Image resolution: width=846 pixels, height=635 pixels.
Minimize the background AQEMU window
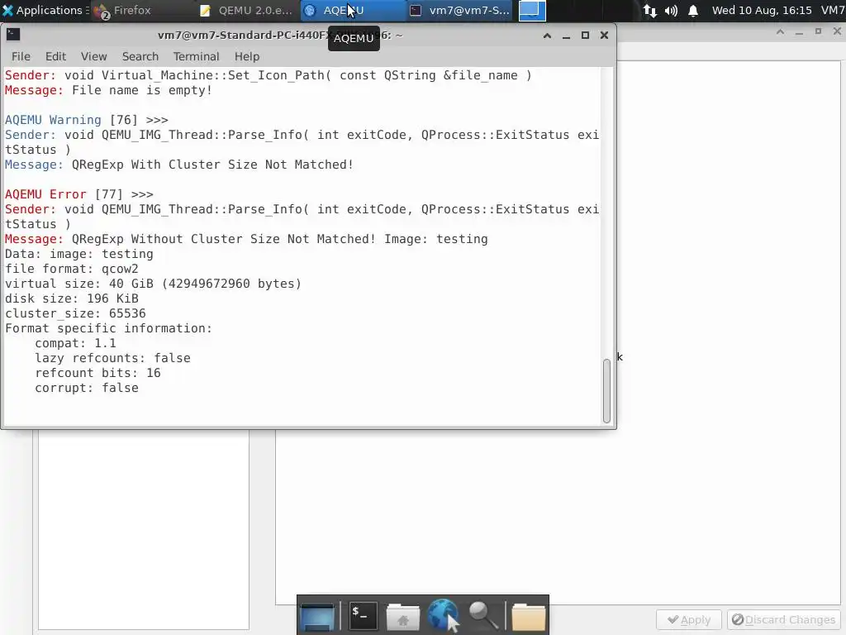(x=799, y=32)
